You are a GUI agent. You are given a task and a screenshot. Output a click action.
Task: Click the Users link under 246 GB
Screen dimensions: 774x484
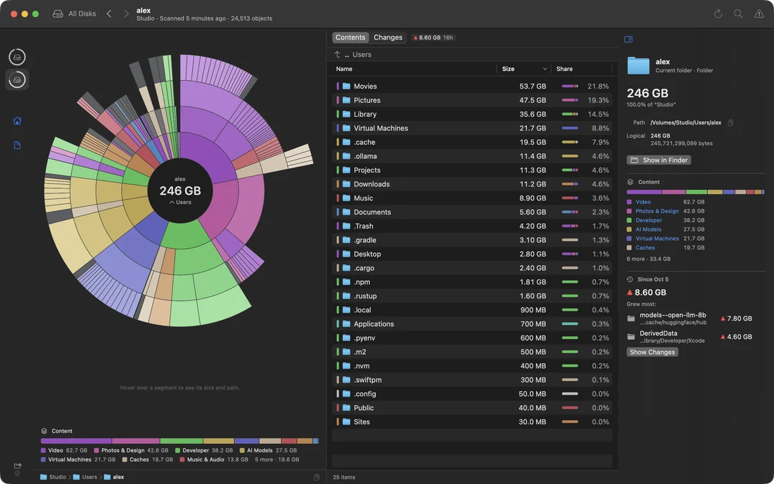(x=180, y=203)
